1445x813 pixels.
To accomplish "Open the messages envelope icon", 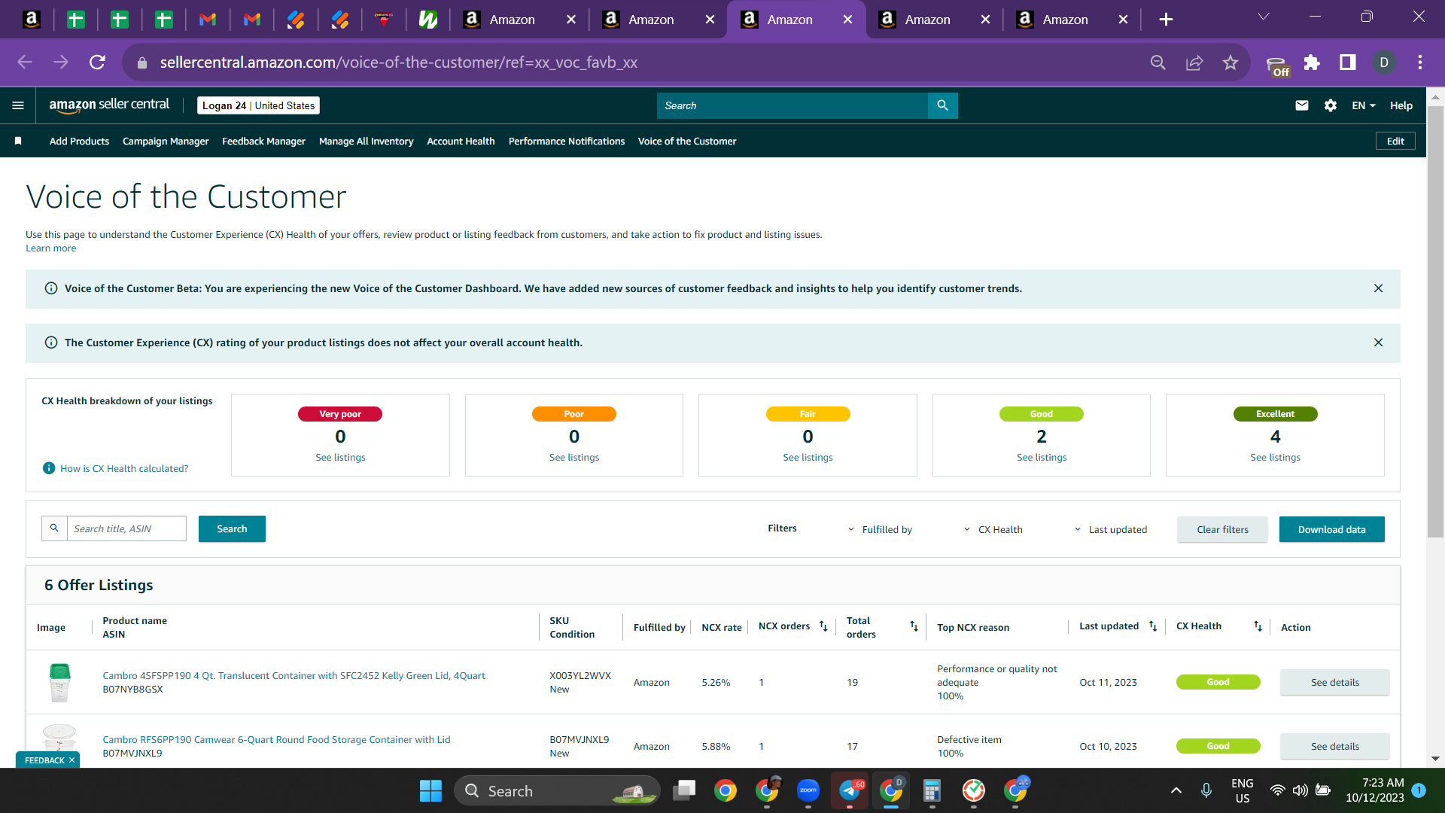I will pyautogui.click(x=1302, y=105).
